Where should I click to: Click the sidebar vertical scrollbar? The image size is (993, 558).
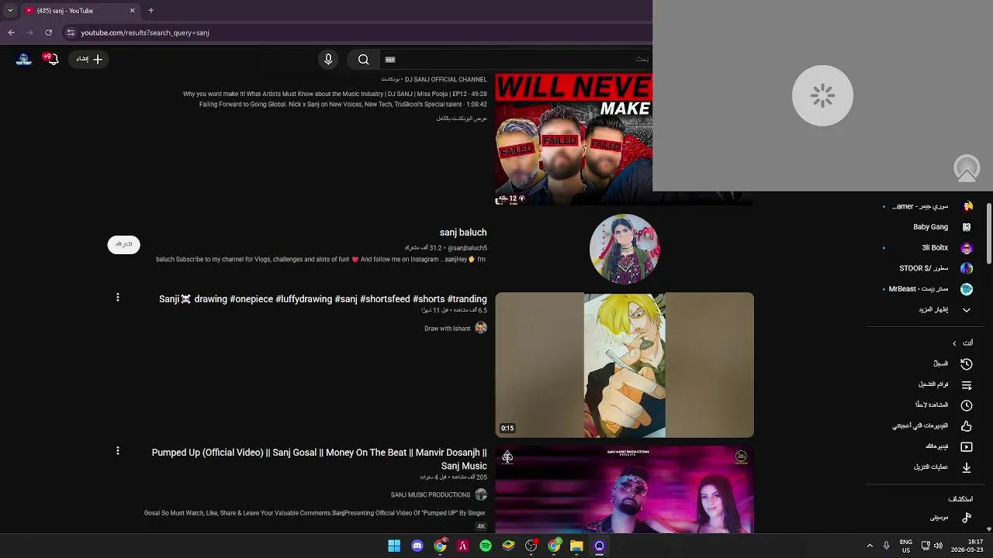click(x=989, y=232)
